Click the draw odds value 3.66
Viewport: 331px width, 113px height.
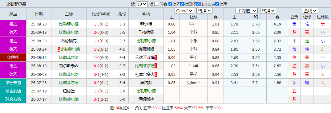tap(256, 33)
